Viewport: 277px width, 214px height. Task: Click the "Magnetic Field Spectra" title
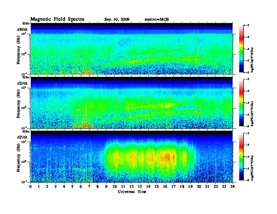click(x=57, y=19)
